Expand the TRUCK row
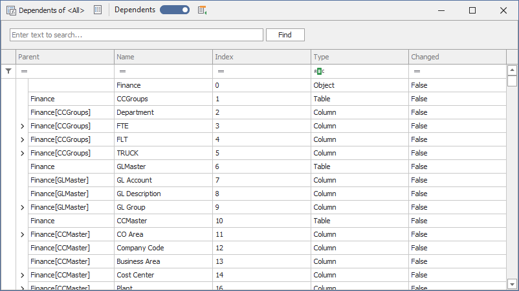Image resolution: width=519 pixels, height=291 pixels. pos(23,153)
